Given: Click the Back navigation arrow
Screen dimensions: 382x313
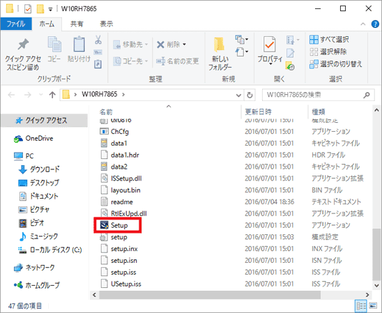Looking at the screenshot, I should pos(11,95).
